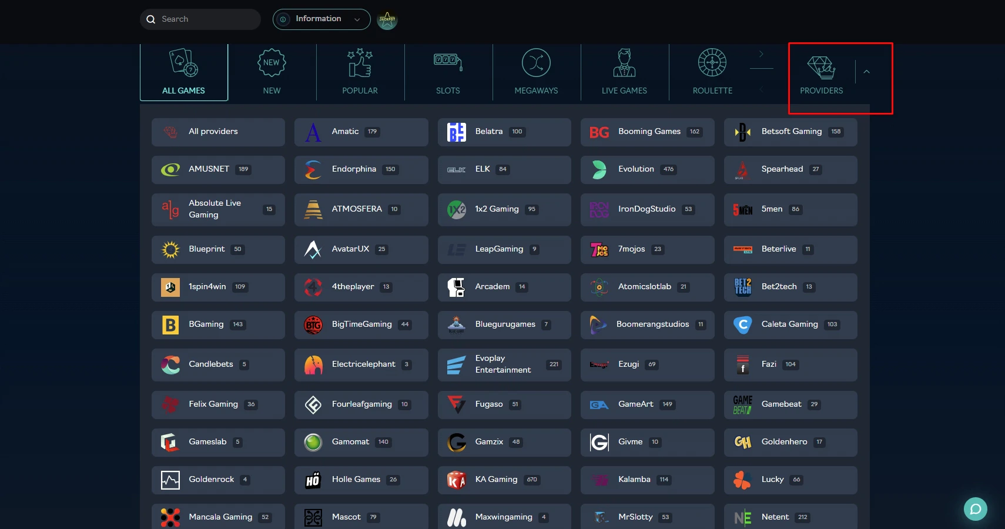
Task: Click the Arcadem logo icon
Action: click(x=456, y=287)
